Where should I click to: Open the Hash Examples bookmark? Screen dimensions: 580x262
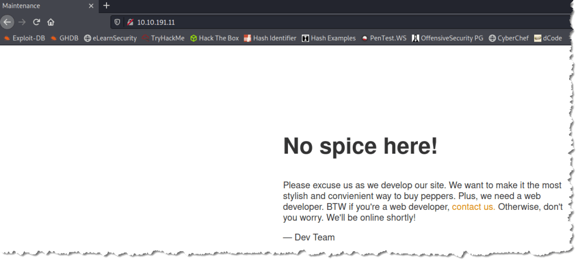tap(329, 39)
